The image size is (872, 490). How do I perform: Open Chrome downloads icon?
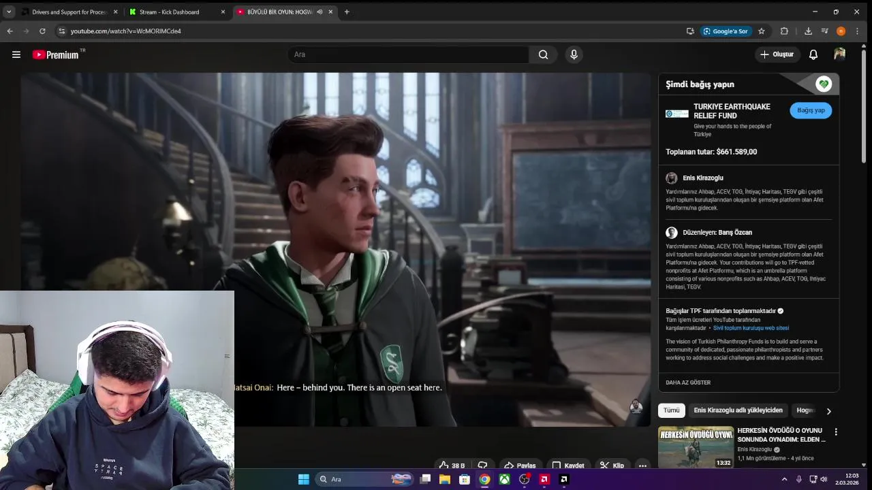pos(808,31)
